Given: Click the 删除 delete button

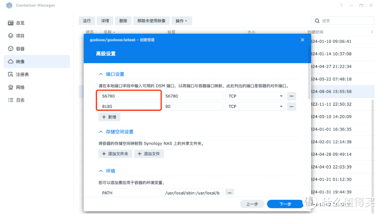Looking at the screenshot, I should click(x=123, y=21).
